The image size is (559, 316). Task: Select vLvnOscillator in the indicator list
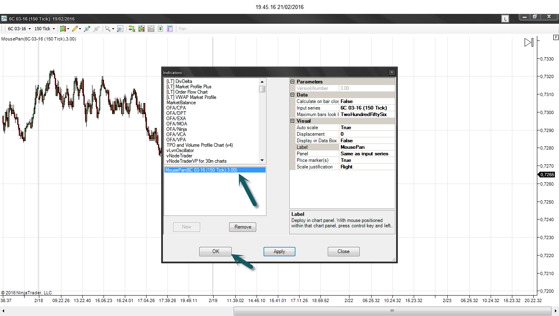[180, 150]
